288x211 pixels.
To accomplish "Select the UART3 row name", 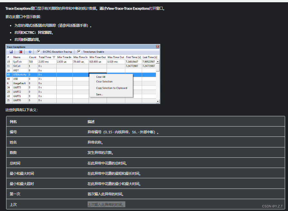I will pyautogui.click(x=17, y=88).
